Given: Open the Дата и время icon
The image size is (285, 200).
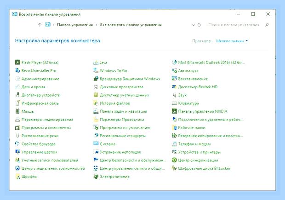Looking at the screenshot, I should tap(17, 87).
